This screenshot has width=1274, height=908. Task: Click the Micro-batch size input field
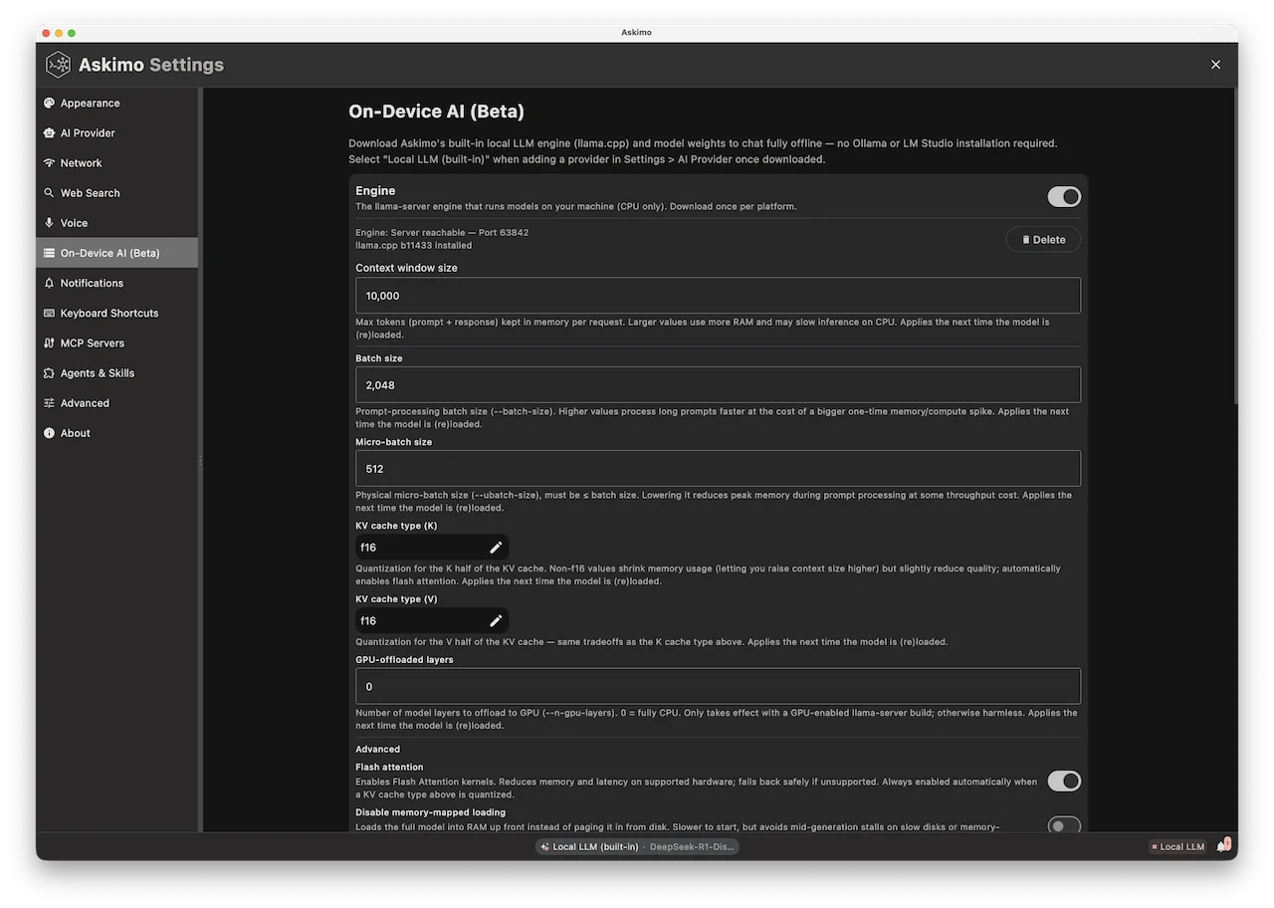click(718, 469)
